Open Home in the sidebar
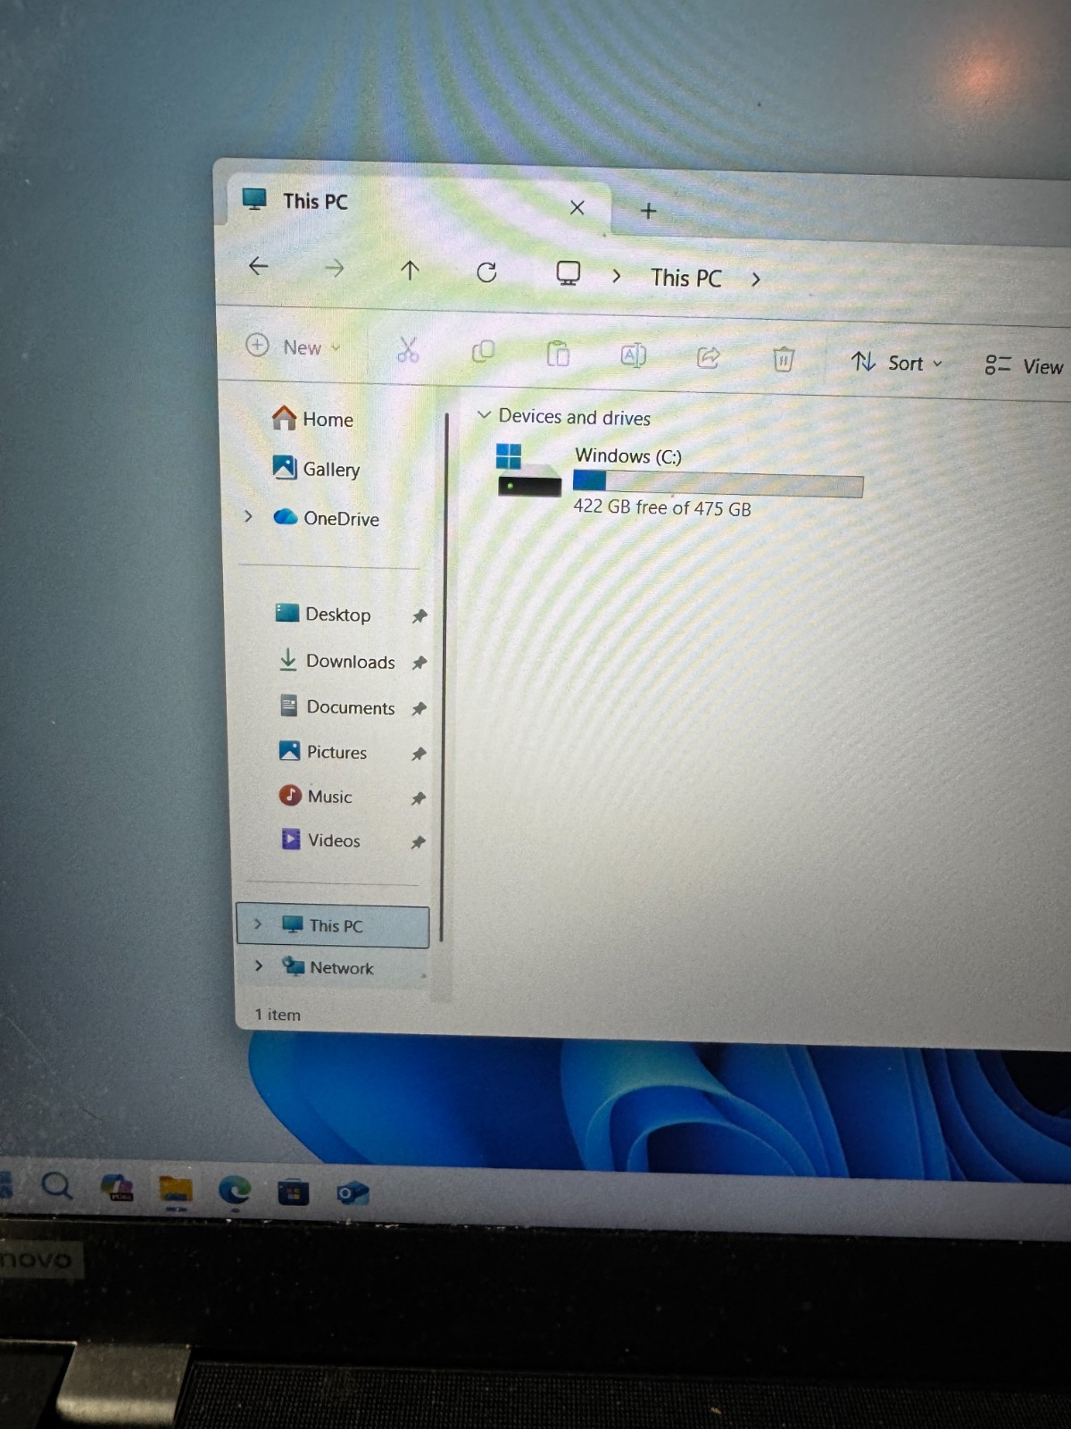 click(x=313, y=418)
